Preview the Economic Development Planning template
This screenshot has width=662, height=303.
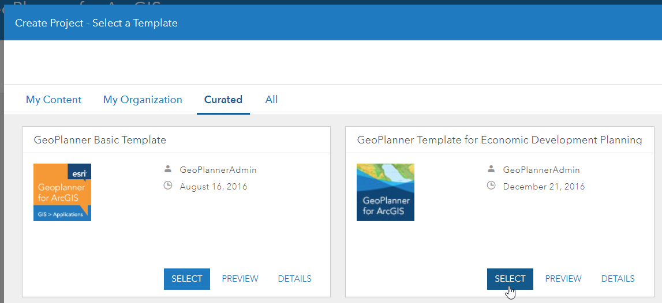(563, 279)
